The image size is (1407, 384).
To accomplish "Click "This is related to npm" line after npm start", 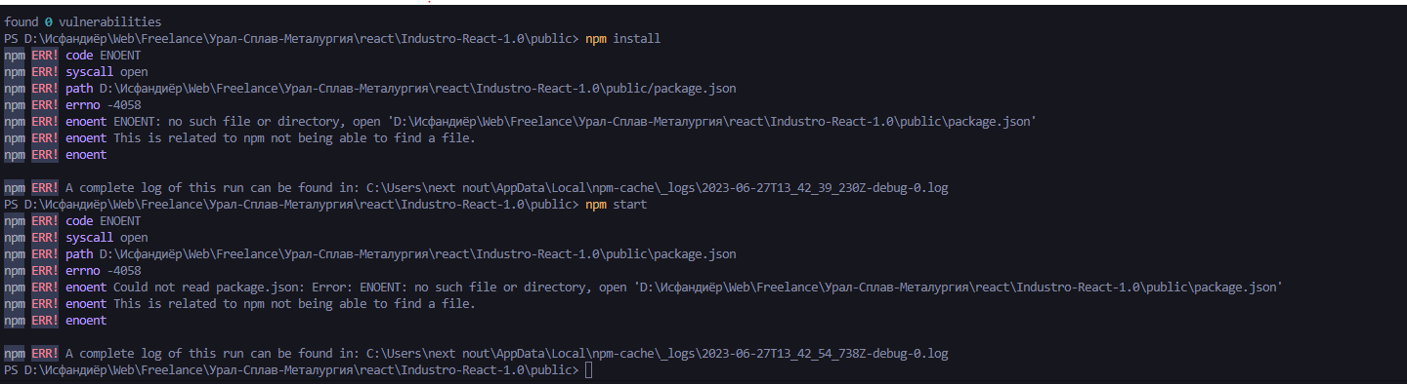I will coord(294,304).
